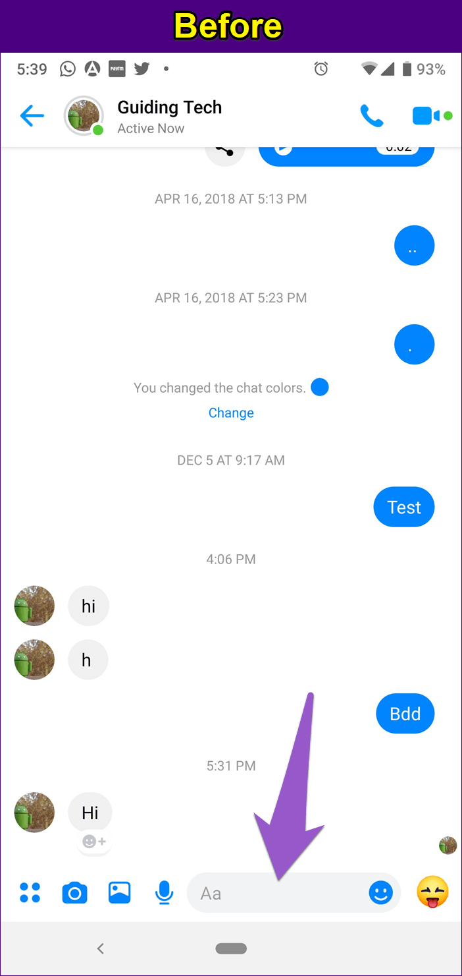Change the chat colors via the Change link
Image resolution: width=462 pixels, height=976 pixels.
pos(231,413)
